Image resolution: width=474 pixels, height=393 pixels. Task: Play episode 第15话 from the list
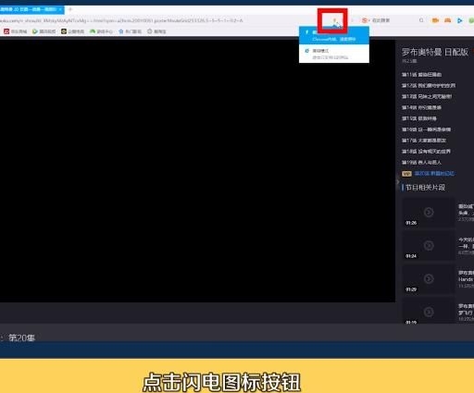(x=419, y=118)
